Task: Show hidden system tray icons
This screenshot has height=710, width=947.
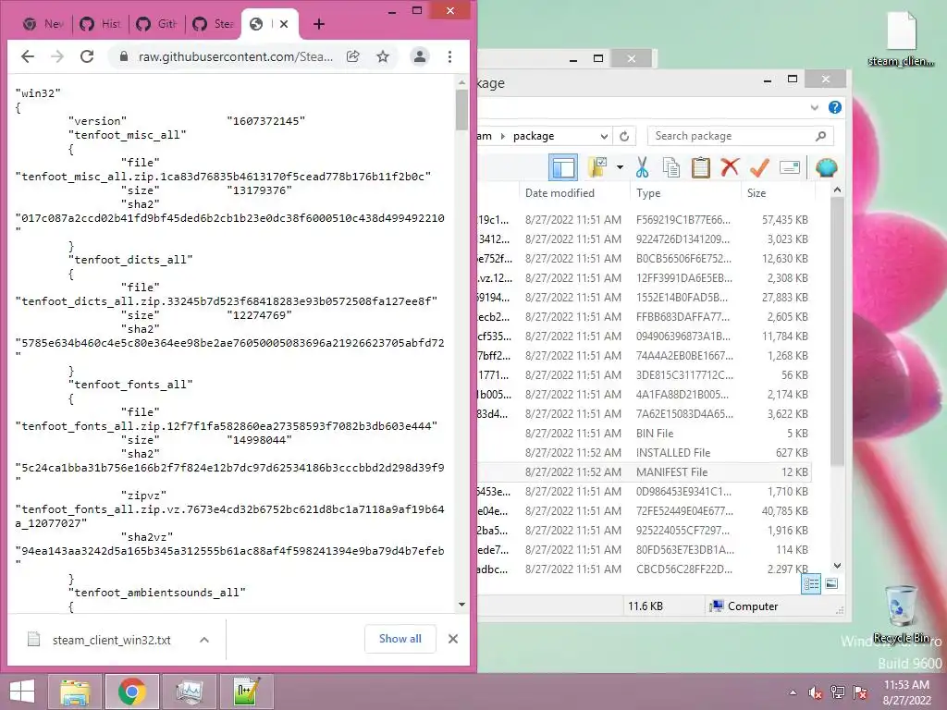Action: [793, 692]
